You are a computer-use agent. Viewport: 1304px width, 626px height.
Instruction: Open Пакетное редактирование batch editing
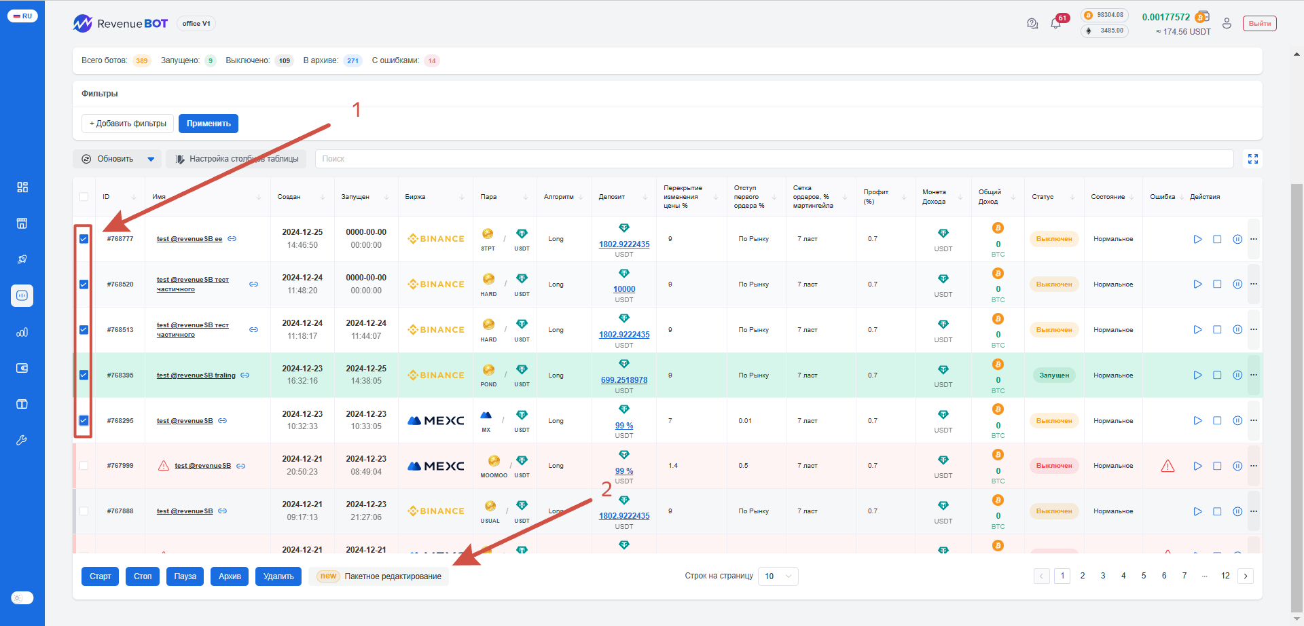pyautogui.click(x=379, y=576)
